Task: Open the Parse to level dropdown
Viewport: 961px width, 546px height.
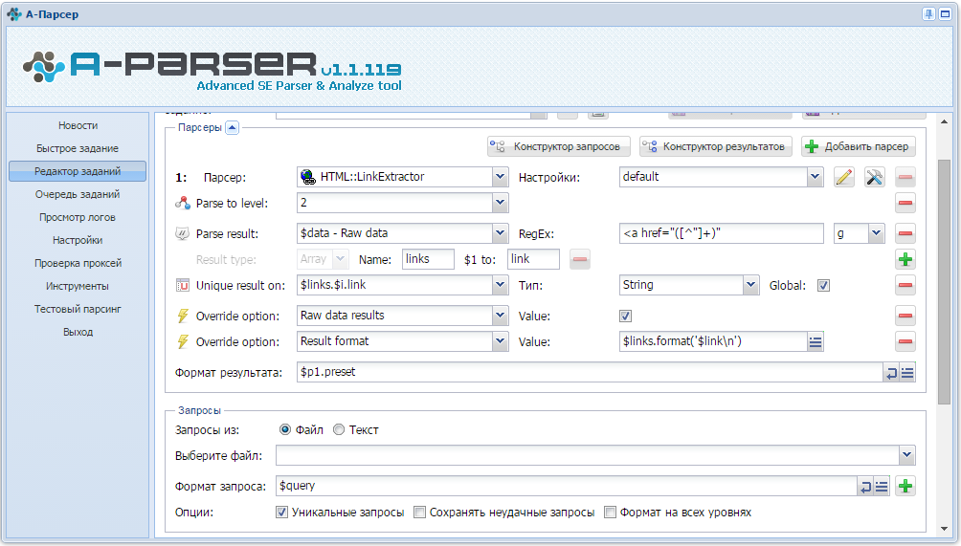Action: coord(500,203)
